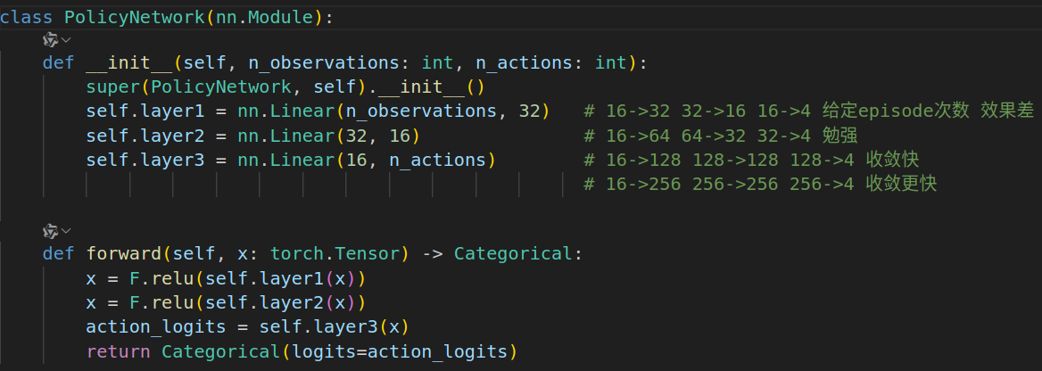Click 'self.layer3(x)' in the forward method
This screenshot has width=1042, height=371.
(335, 326)
